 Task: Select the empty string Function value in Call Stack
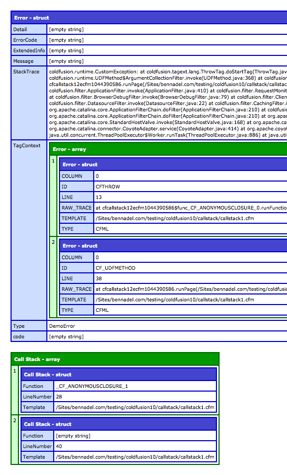[x=73, y=436]
